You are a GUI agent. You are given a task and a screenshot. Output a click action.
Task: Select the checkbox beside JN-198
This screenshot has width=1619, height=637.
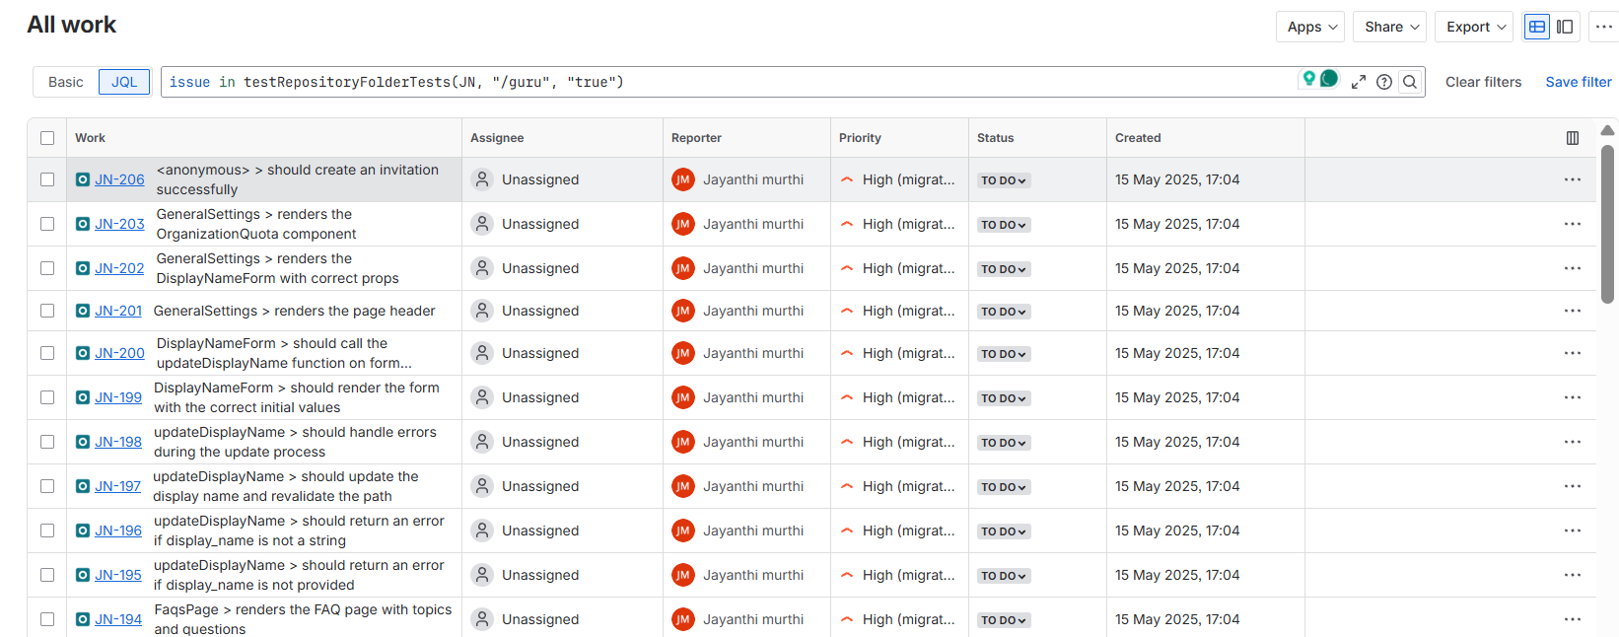47,442
